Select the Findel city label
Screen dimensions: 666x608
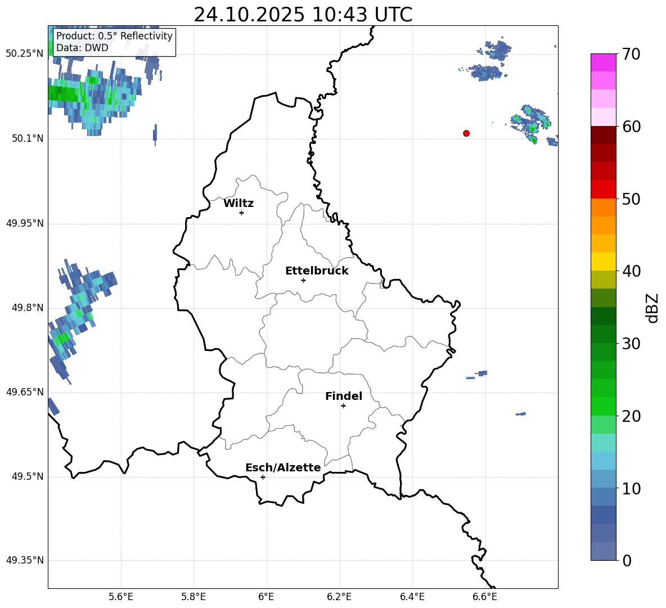pos(344,396)
